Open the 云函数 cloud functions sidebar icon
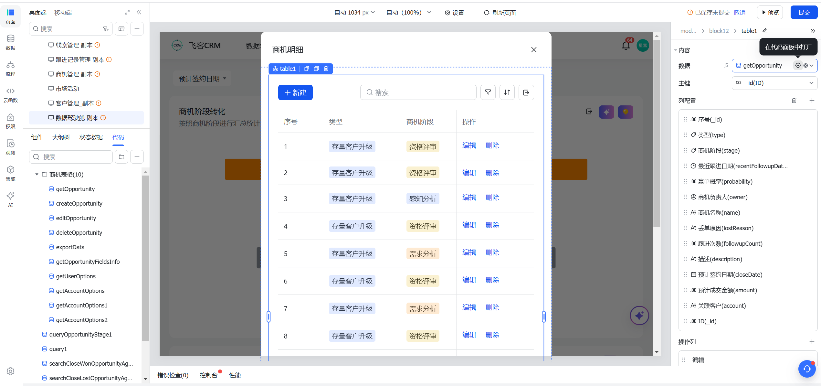The height and width of the screenshot is (386, 821). coord(10,95)
